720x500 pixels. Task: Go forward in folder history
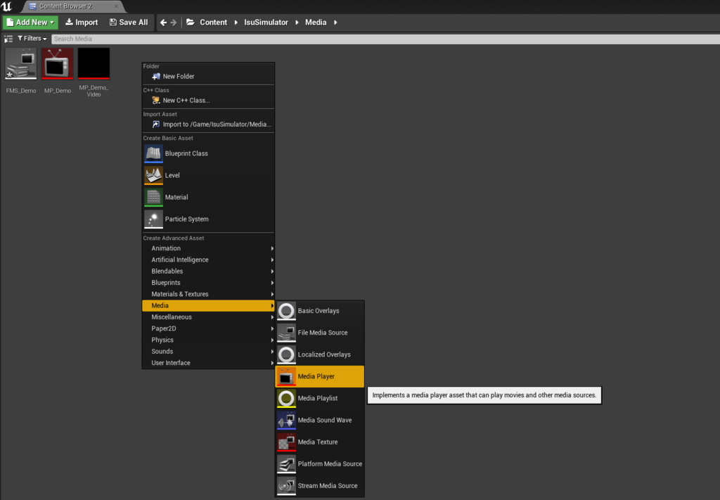(174, 22)
